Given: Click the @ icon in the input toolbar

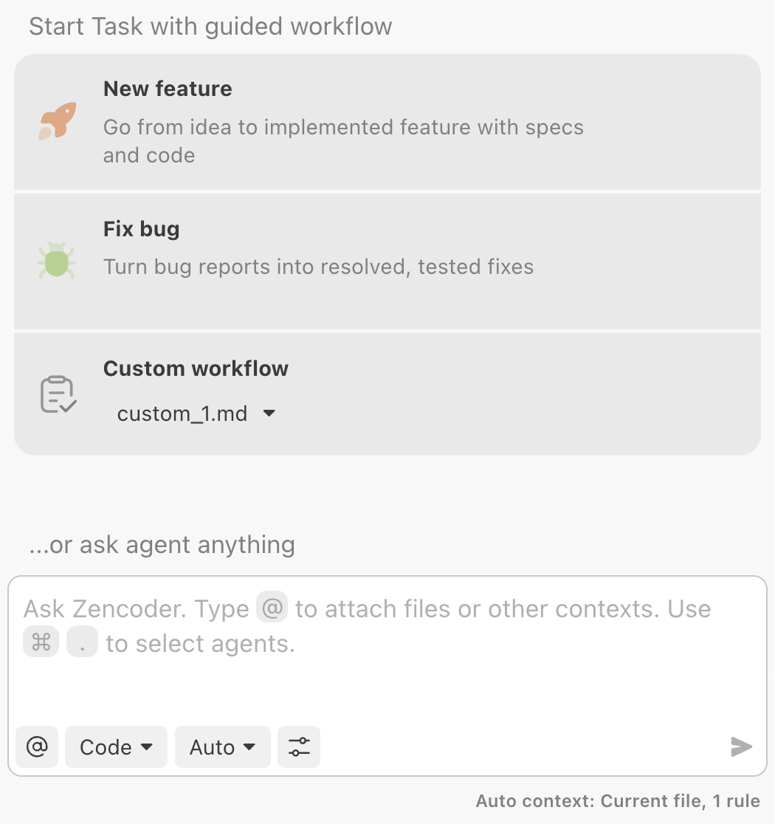Looking at the screenshot, I should click(x=36, y=746).
